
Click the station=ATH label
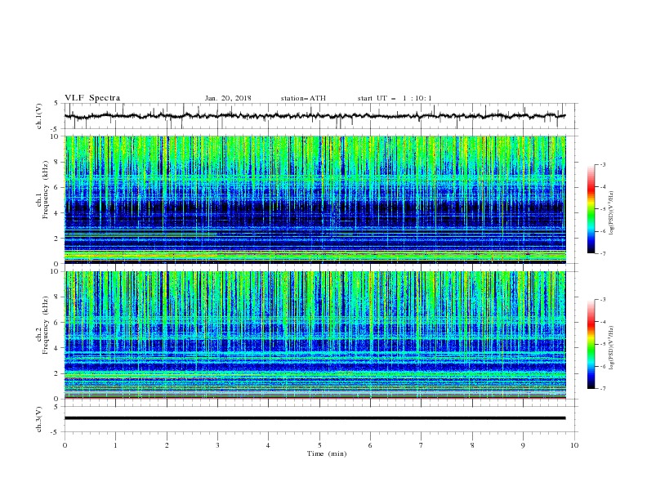pyautogui.click(x=303, y=98)
